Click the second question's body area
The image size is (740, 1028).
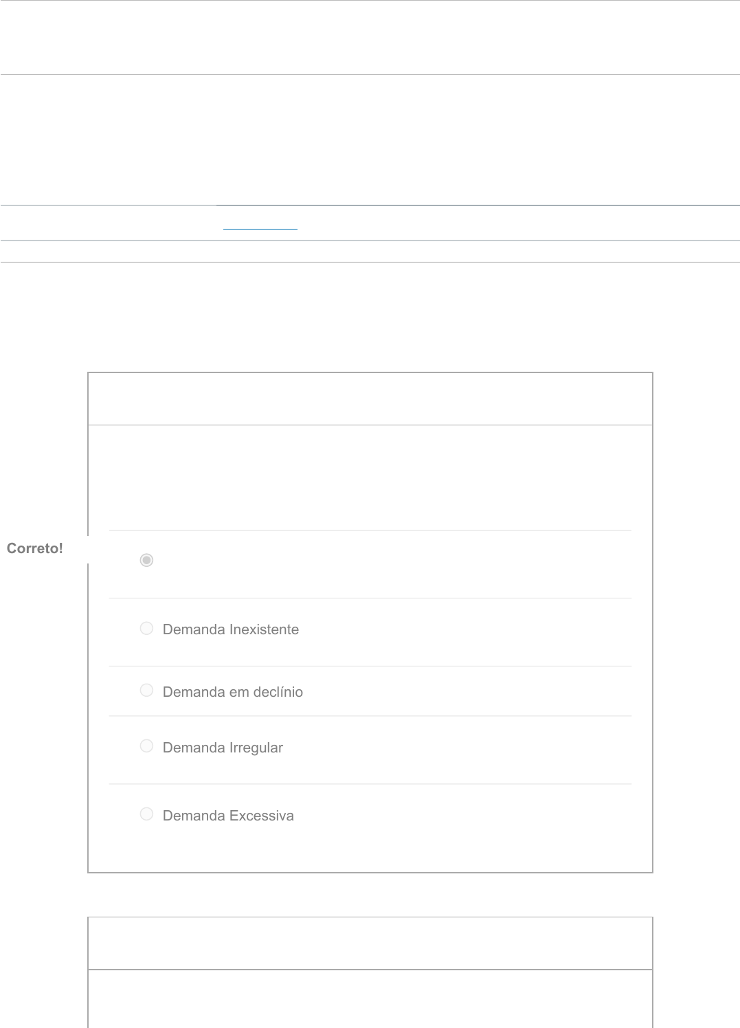(x=370, y=998)
